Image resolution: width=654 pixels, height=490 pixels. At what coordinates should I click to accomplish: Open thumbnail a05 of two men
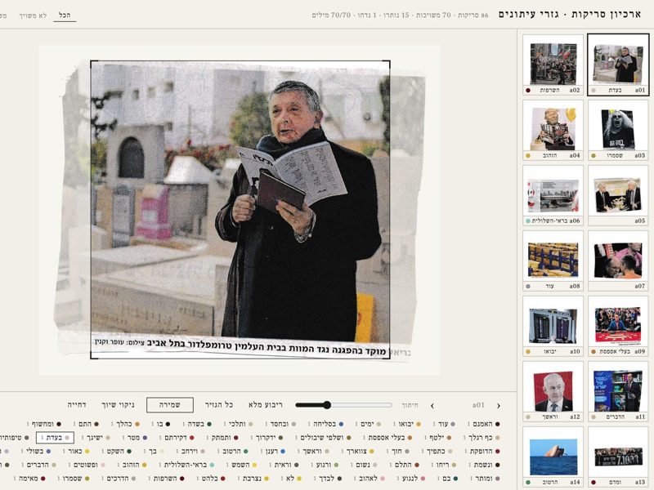[x=618, y=196]
